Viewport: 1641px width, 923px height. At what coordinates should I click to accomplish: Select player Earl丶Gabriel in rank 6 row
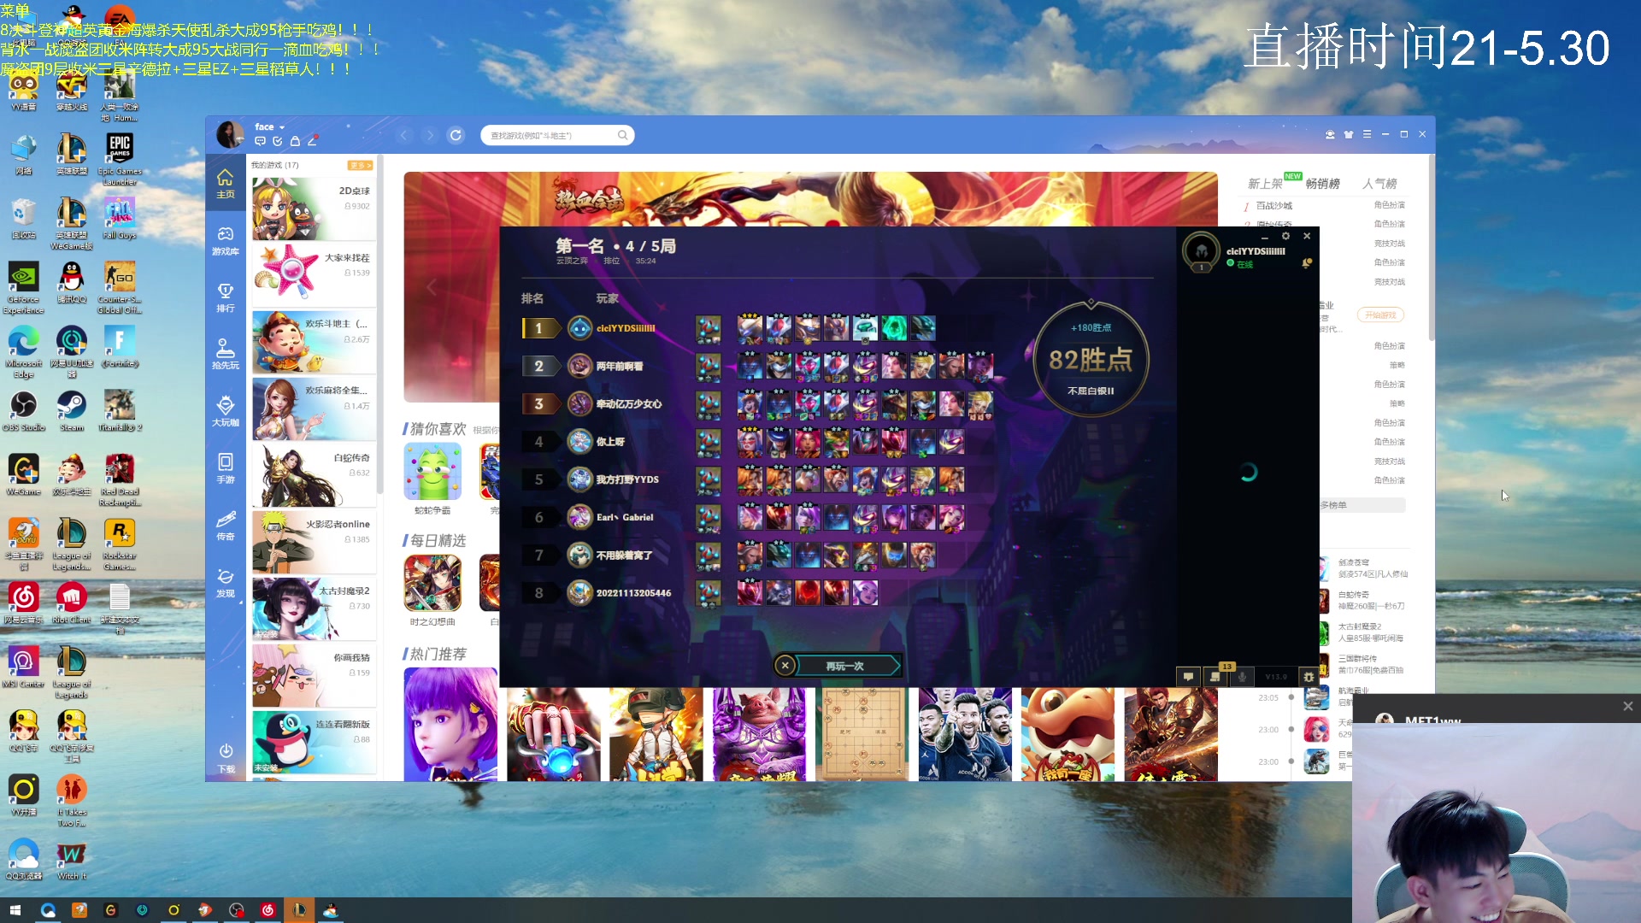coord(624,517)
